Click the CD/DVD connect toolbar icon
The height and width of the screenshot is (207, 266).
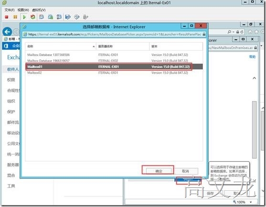point(77,17)
